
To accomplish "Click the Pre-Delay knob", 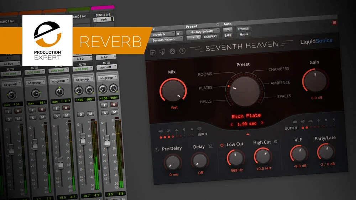I will [x=173, y=162].
